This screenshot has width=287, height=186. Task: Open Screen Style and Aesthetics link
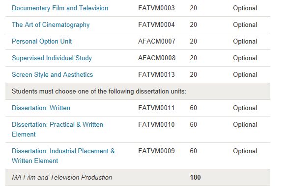point(53,75)
